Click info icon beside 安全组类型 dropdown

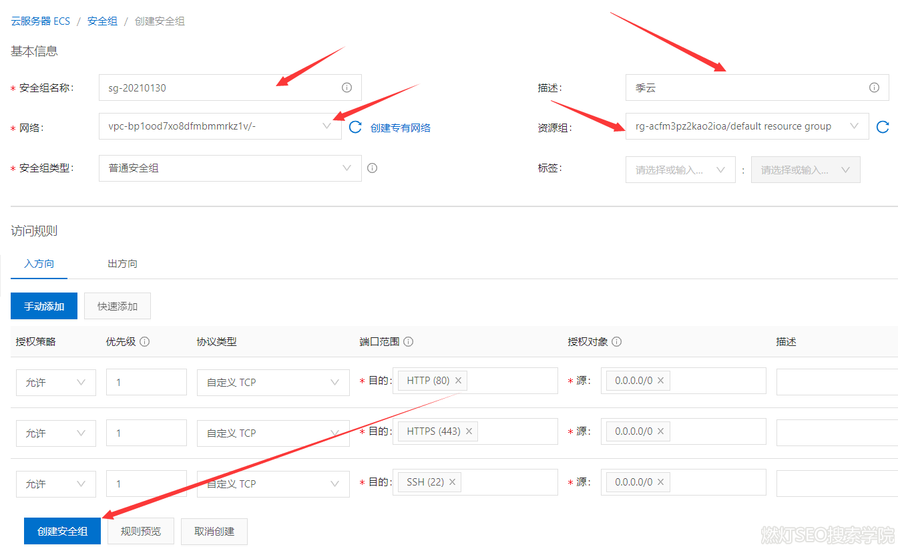(x=373, y=168)
